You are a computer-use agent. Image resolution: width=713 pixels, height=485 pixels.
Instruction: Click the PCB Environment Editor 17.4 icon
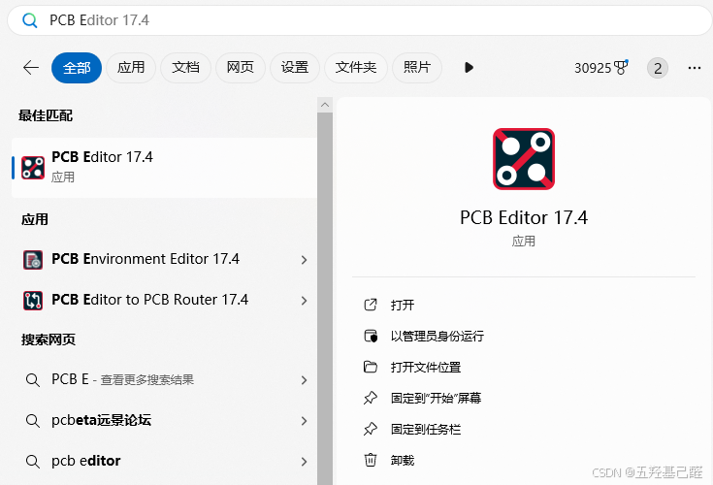pos(33,260)
